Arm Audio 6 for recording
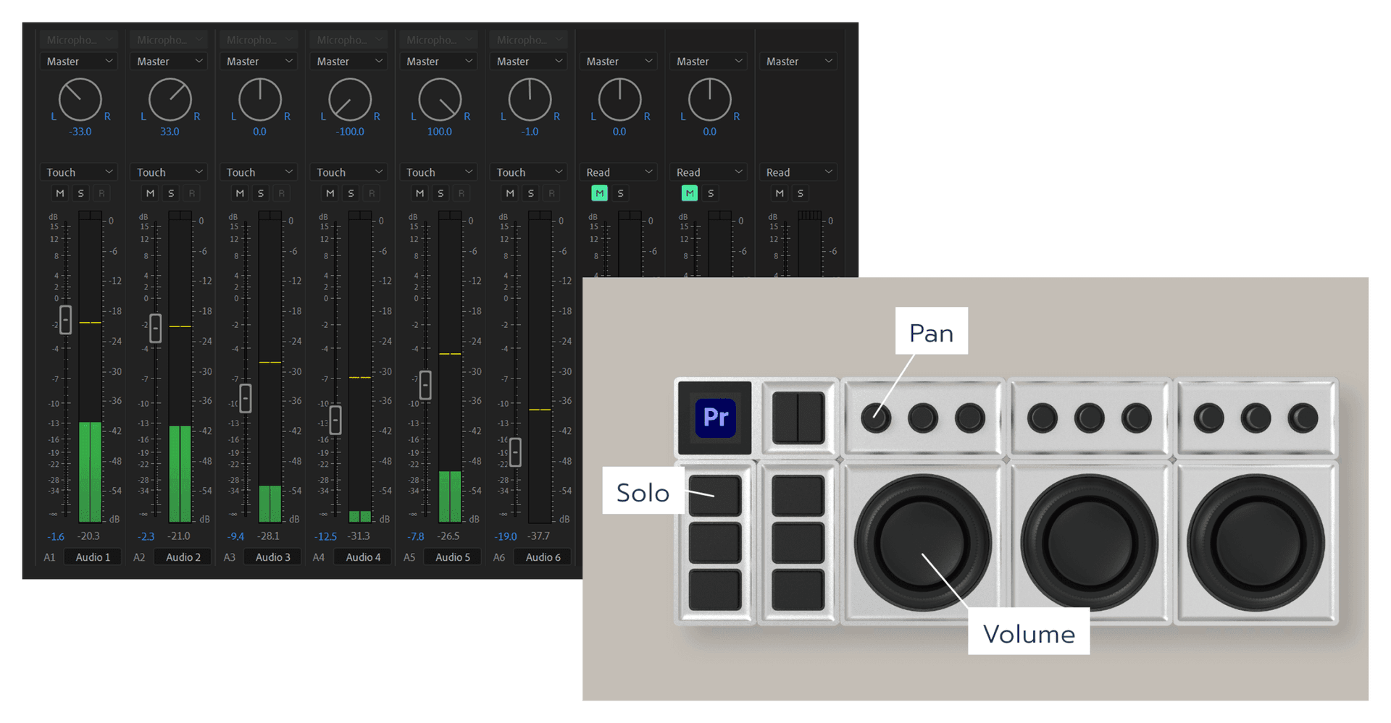 point(550,193)
